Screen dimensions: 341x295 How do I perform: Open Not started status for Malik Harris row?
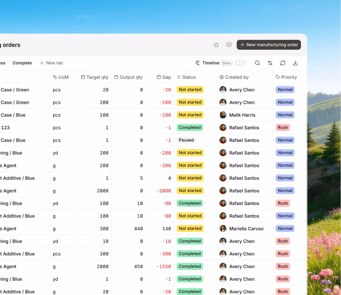[190, 115]
